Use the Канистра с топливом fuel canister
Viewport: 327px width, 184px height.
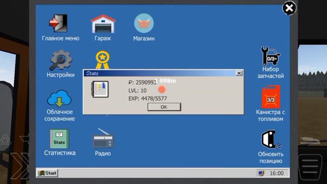tap(271, 97)
